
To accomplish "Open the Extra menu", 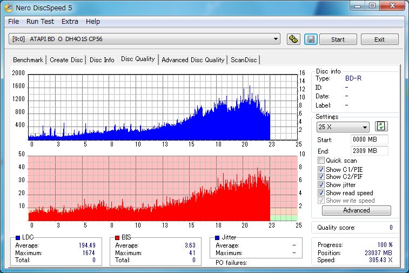I will (70, 22).
